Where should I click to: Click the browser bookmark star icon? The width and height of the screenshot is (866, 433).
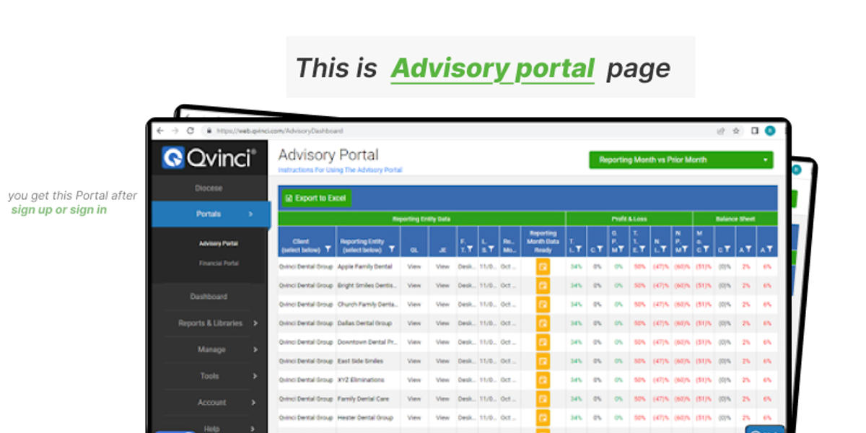[x=735, y=131]
